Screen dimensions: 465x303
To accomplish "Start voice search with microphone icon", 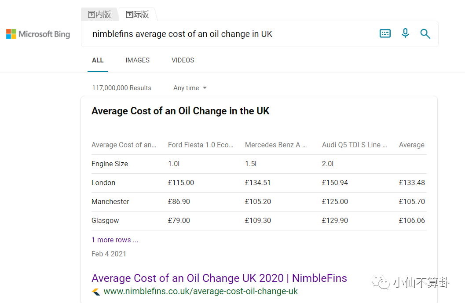I will pos(405,33).
